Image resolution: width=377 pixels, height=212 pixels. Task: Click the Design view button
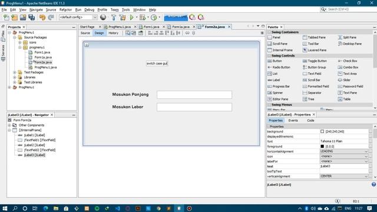pyautogui.click(x=99, y=33)
